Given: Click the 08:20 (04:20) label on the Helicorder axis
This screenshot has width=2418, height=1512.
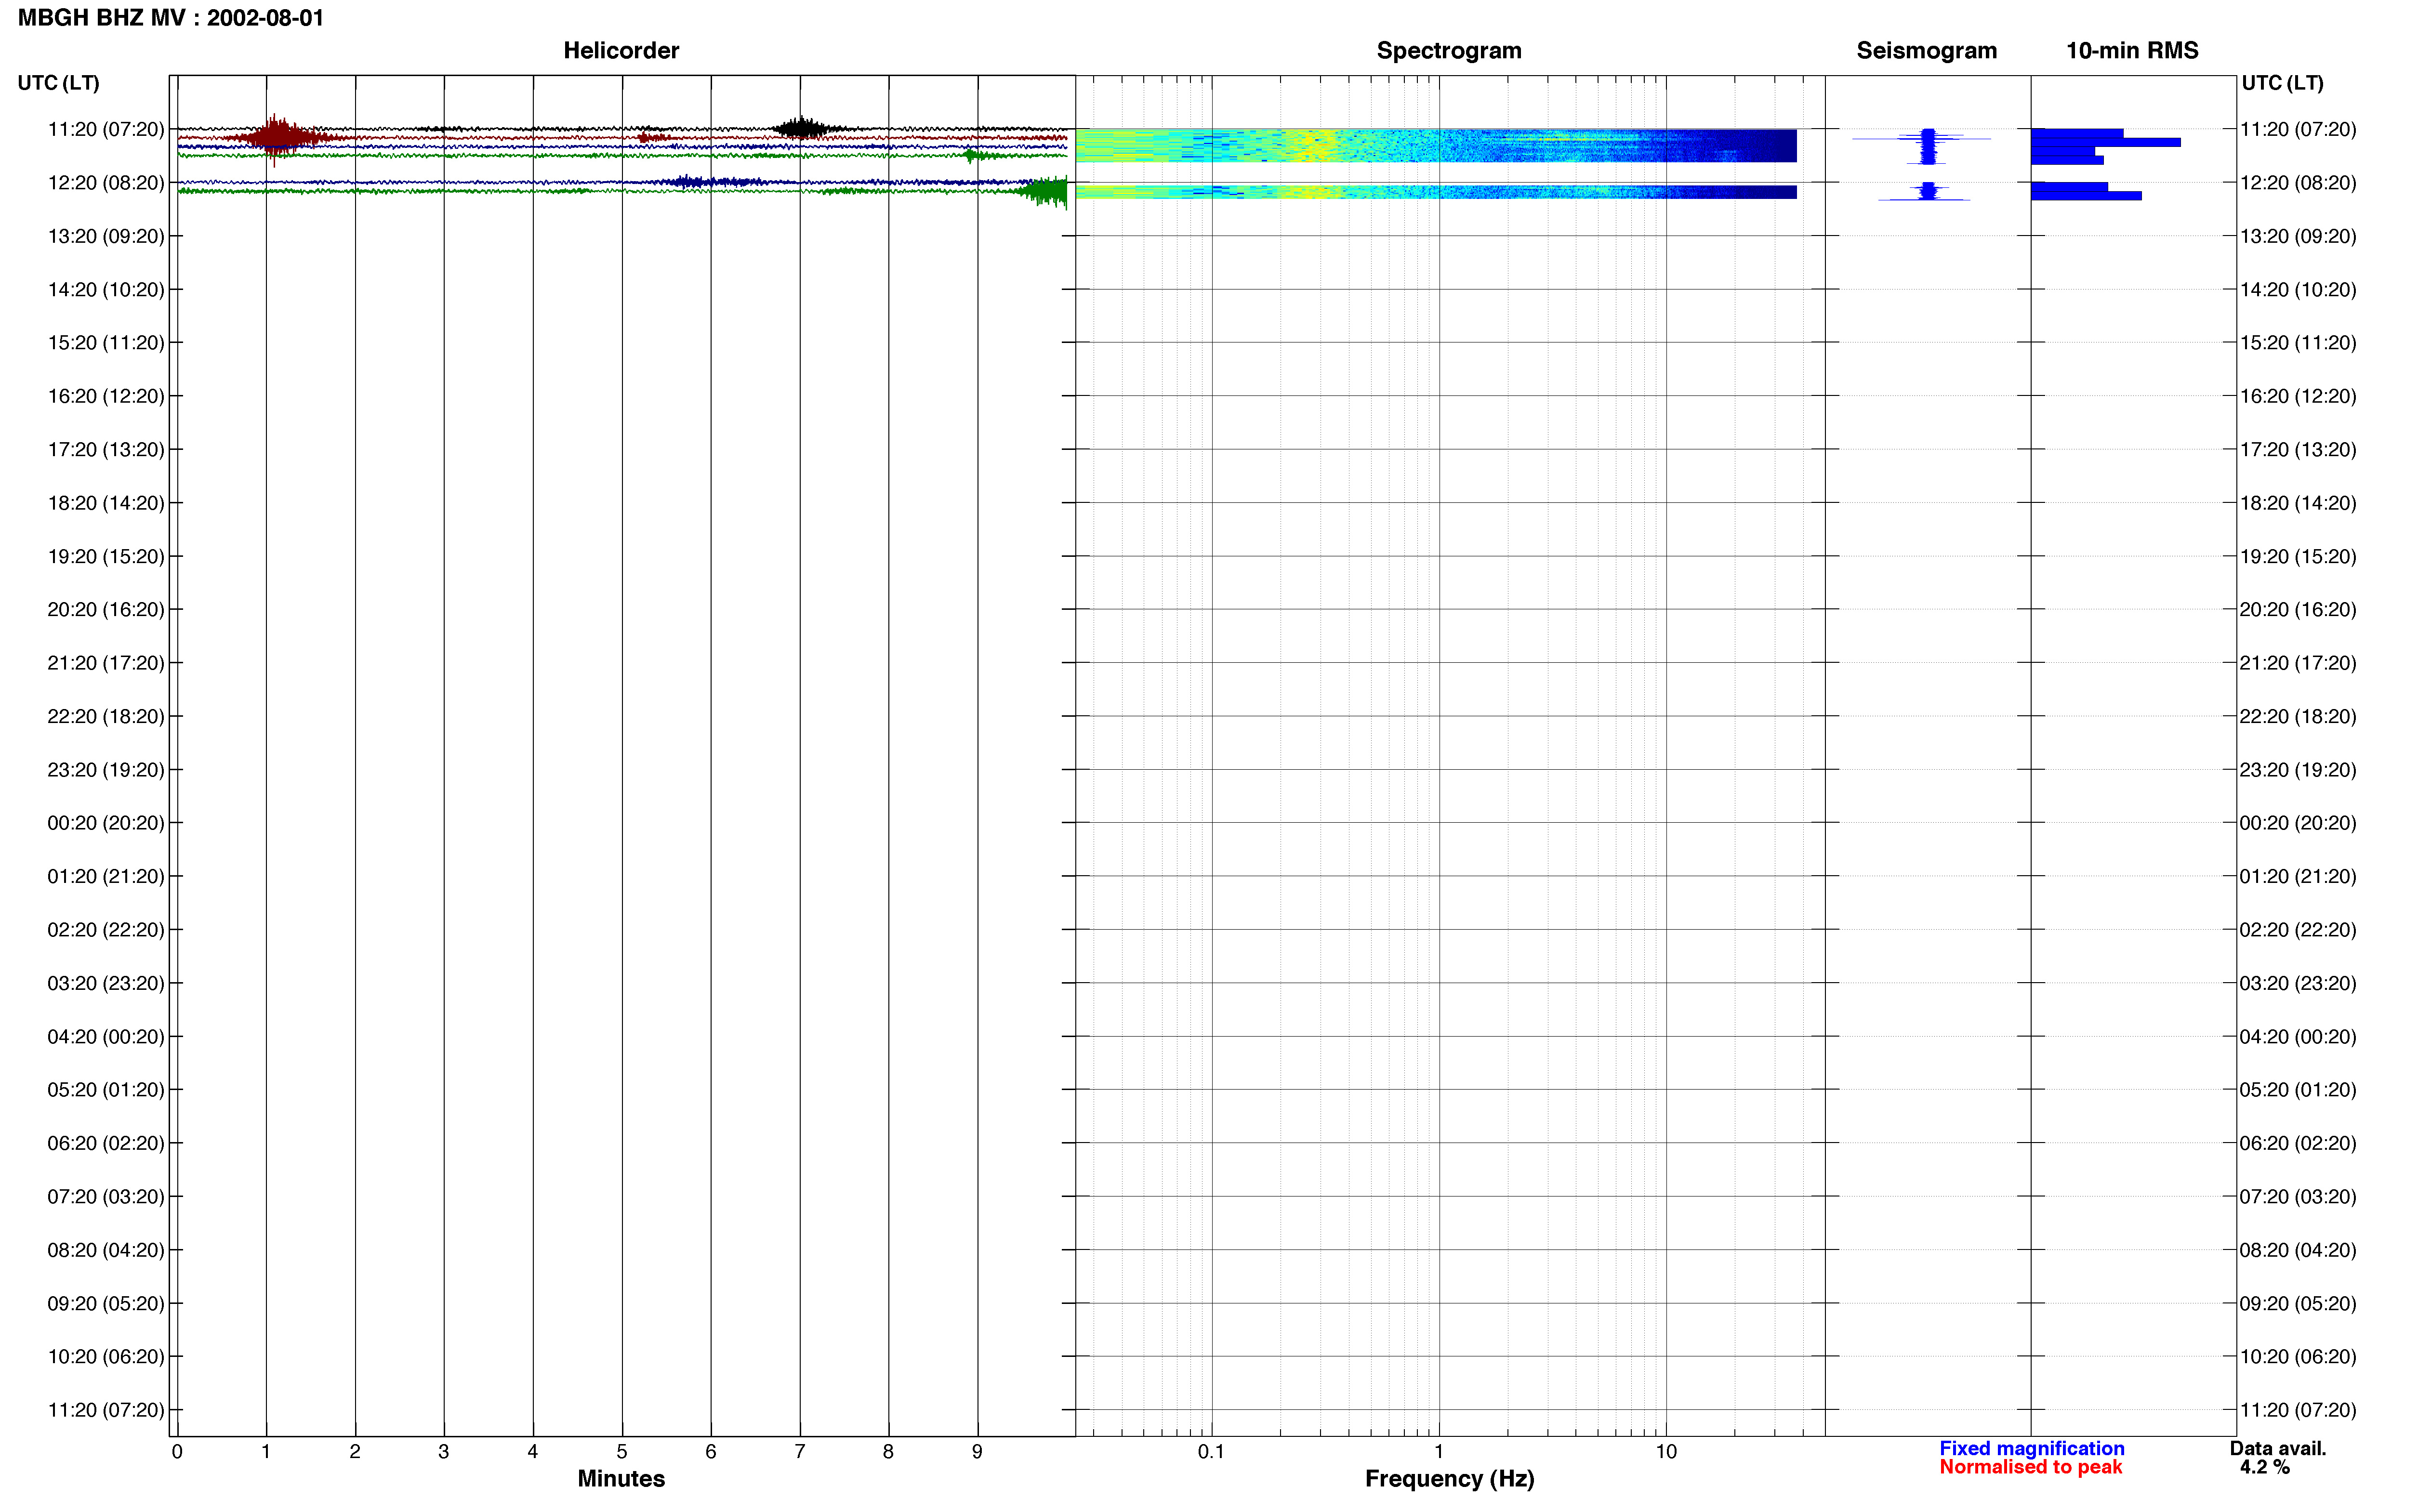Looking at the screenshot, I should 106,1250.
